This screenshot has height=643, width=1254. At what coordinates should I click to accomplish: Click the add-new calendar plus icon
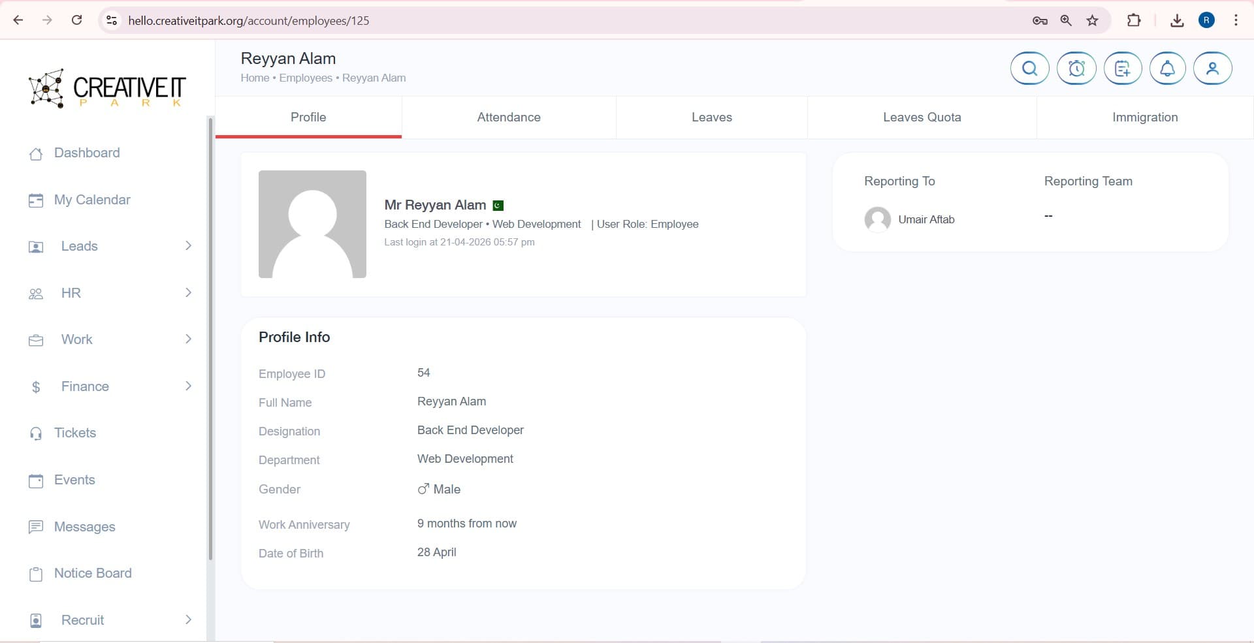(x=1122, y=69)
